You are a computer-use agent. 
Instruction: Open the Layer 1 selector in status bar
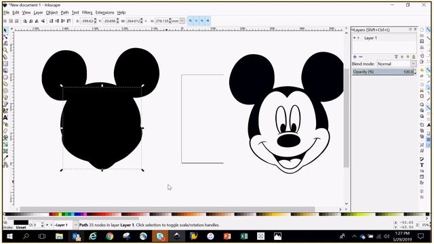pos(66,225)
